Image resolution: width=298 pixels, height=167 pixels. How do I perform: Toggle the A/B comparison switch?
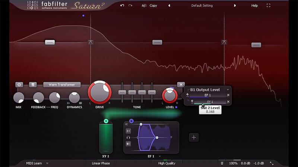coord(144,6)
